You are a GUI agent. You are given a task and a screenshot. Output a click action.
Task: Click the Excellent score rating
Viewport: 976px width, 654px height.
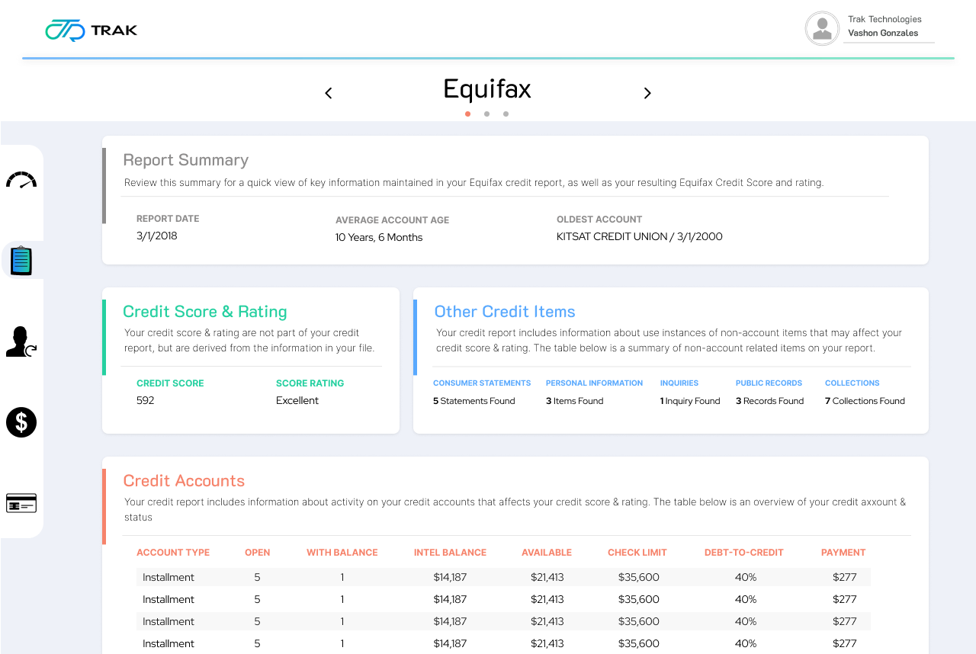[297, 400]
